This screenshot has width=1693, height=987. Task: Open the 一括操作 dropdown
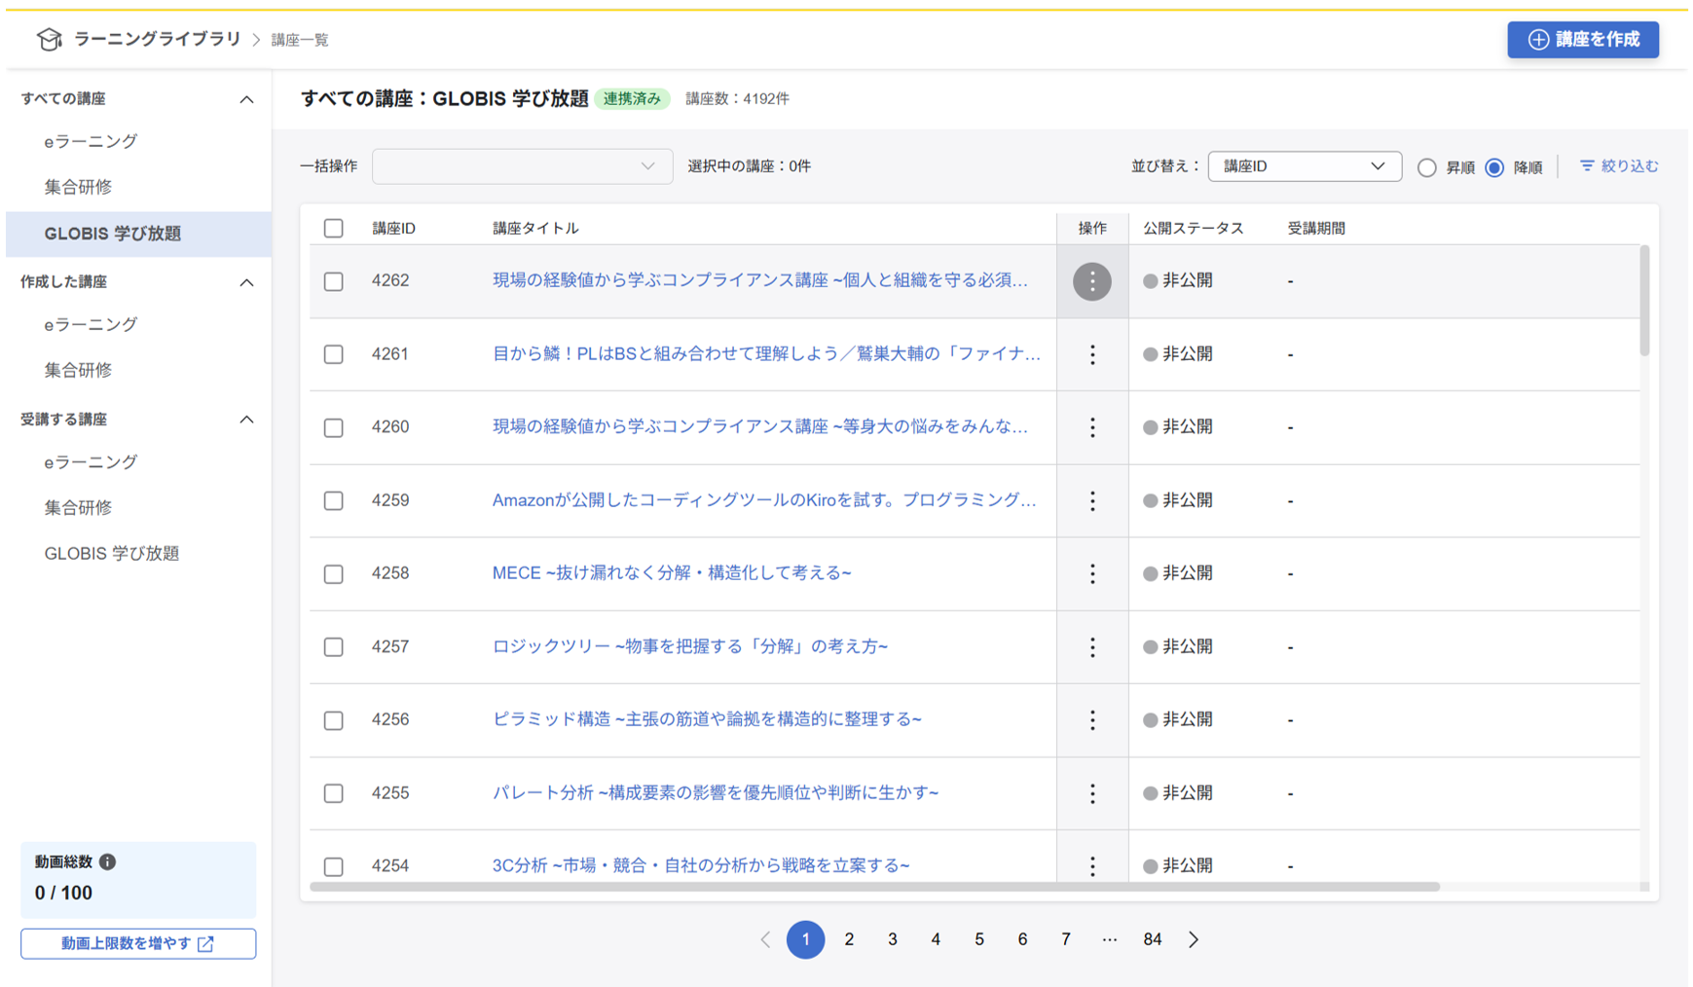523,165
